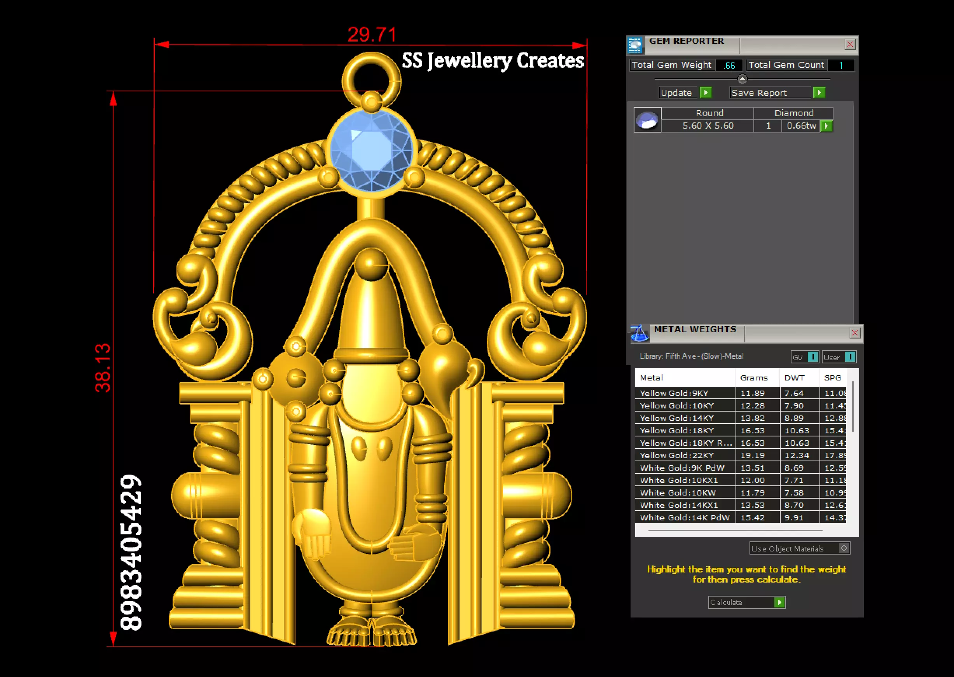This screenshot has width=954, height=677.
Task: Click the metal table horizontal scrollbar
Action: [x=736, y=530]
